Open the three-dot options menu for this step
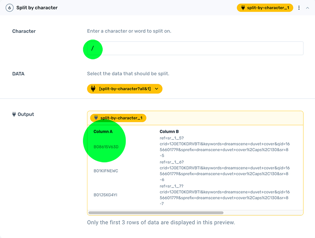The height and width of the screenshot is (238, 315). point(299,8)
